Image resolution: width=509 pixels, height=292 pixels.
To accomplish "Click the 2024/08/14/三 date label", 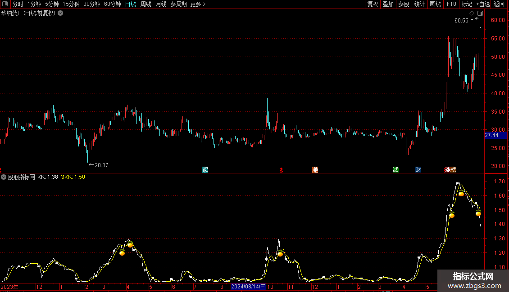I will [248, 287].
